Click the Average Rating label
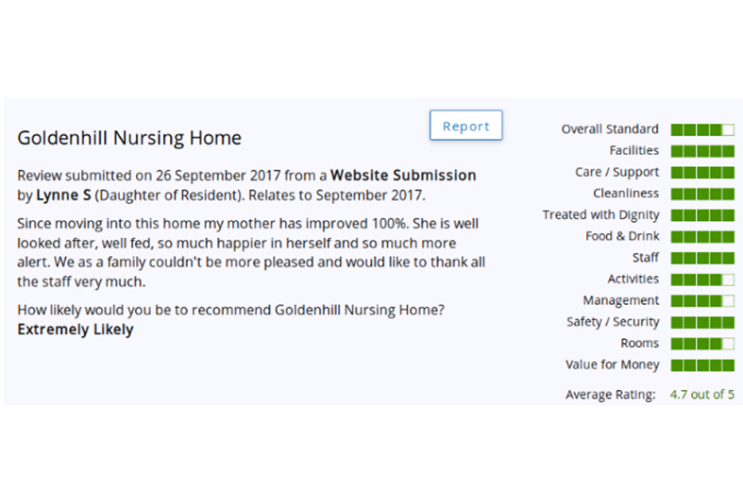 (x=610, y=395)
